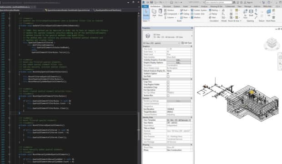
Task: Click the Target Elevation value field
Action: pos(179,112)
